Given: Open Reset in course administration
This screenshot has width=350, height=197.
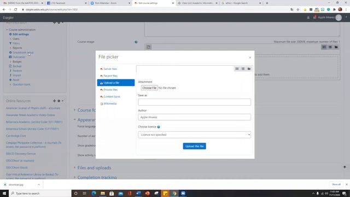Looking at the screenshot, I should (16, 80).
